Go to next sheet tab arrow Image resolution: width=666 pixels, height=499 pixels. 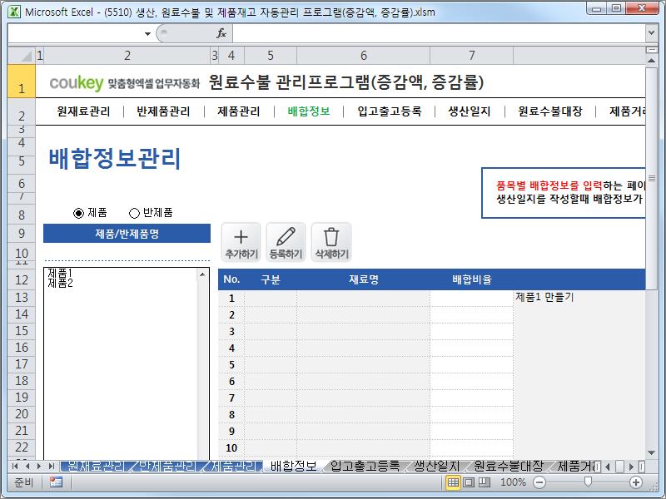[x=39, y=466]
